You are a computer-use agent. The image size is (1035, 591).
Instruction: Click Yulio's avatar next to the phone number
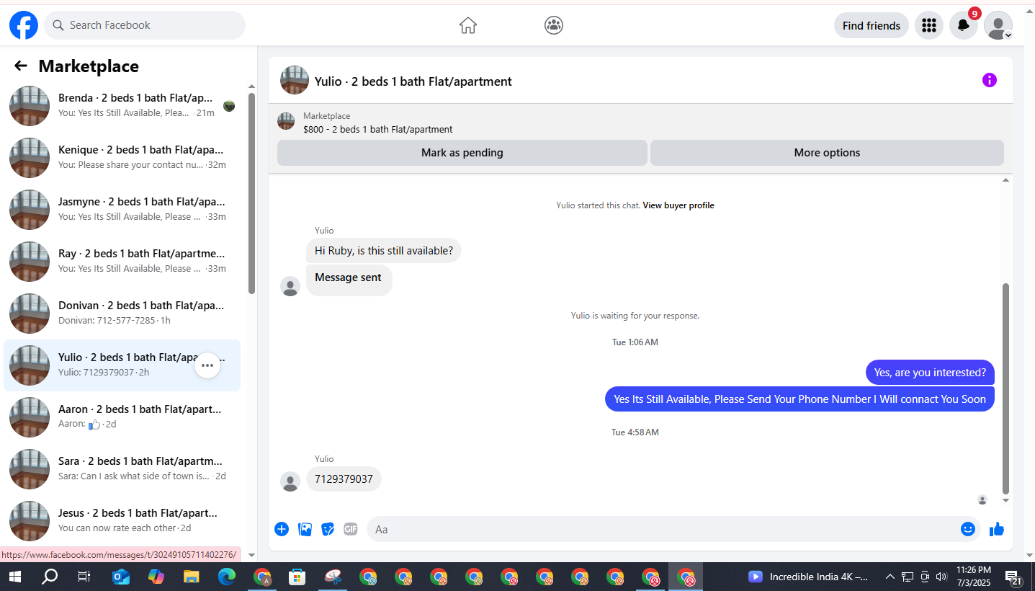pyautogui.click(x=290, y=481)
